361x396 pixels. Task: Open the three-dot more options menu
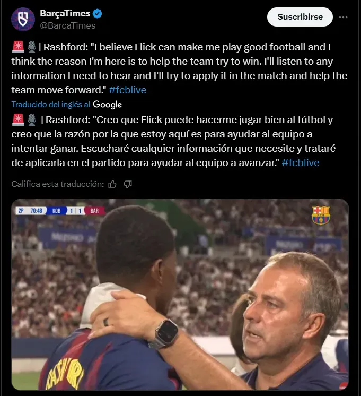point(344,17)
